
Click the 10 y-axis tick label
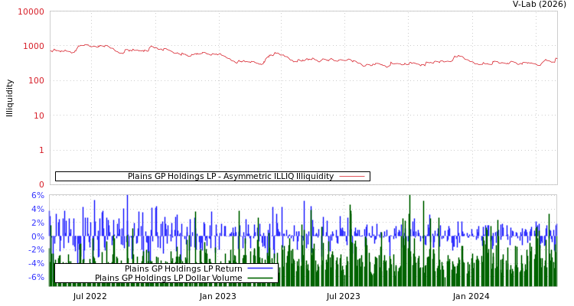(x=38, y=116)
